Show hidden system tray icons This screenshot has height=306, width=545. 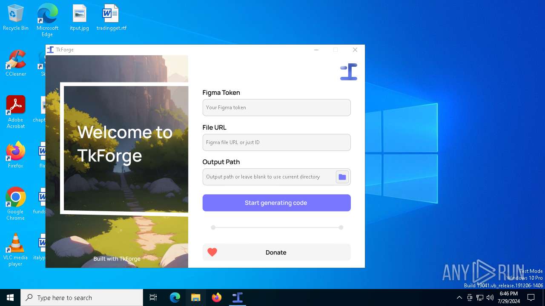pos(459,297)
